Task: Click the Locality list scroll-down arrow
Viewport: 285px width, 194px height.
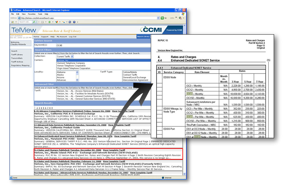Action: coord(77,80)
